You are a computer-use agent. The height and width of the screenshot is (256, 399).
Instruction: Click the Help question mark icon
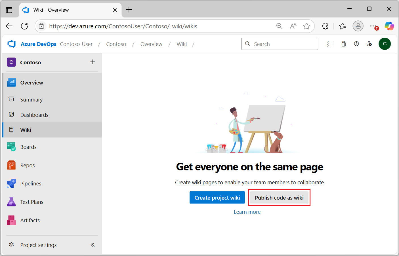pyautogui.click(x=356, y=44)
